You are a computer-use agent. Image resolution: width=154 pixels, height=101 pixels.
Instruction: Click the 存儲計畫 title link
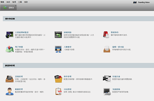[116, 76]
